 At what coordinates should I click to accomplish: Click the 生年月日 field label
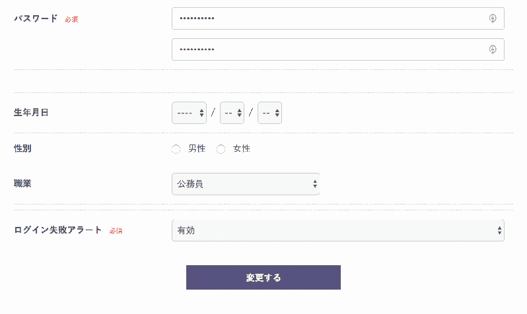click(31, 113)
